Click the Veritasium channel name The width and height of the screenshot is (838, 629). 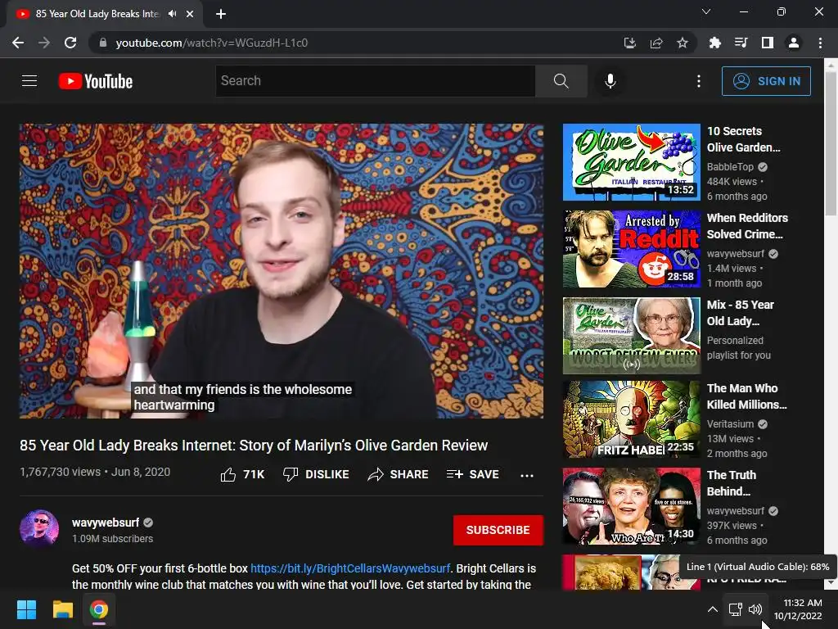(x=730, y=424)
